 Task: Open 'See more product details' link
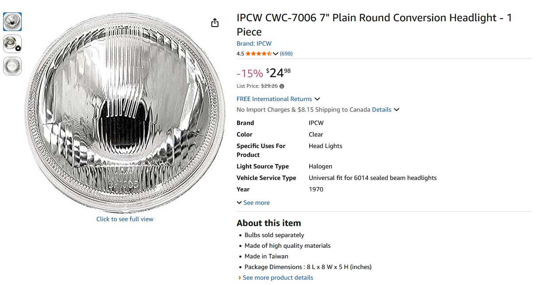[x=278, y=277]
